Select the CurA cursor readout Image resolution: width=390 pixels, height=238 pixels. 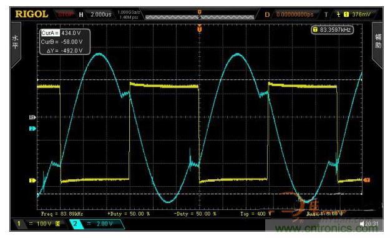click(x=61, y=33)
